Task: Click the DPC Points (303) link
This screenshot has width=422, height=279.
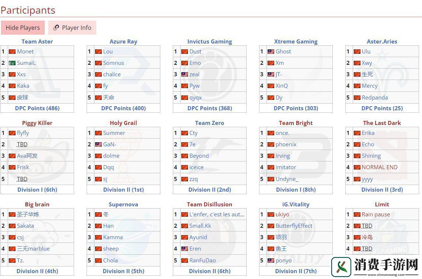Action: click(x=296, y=108)
